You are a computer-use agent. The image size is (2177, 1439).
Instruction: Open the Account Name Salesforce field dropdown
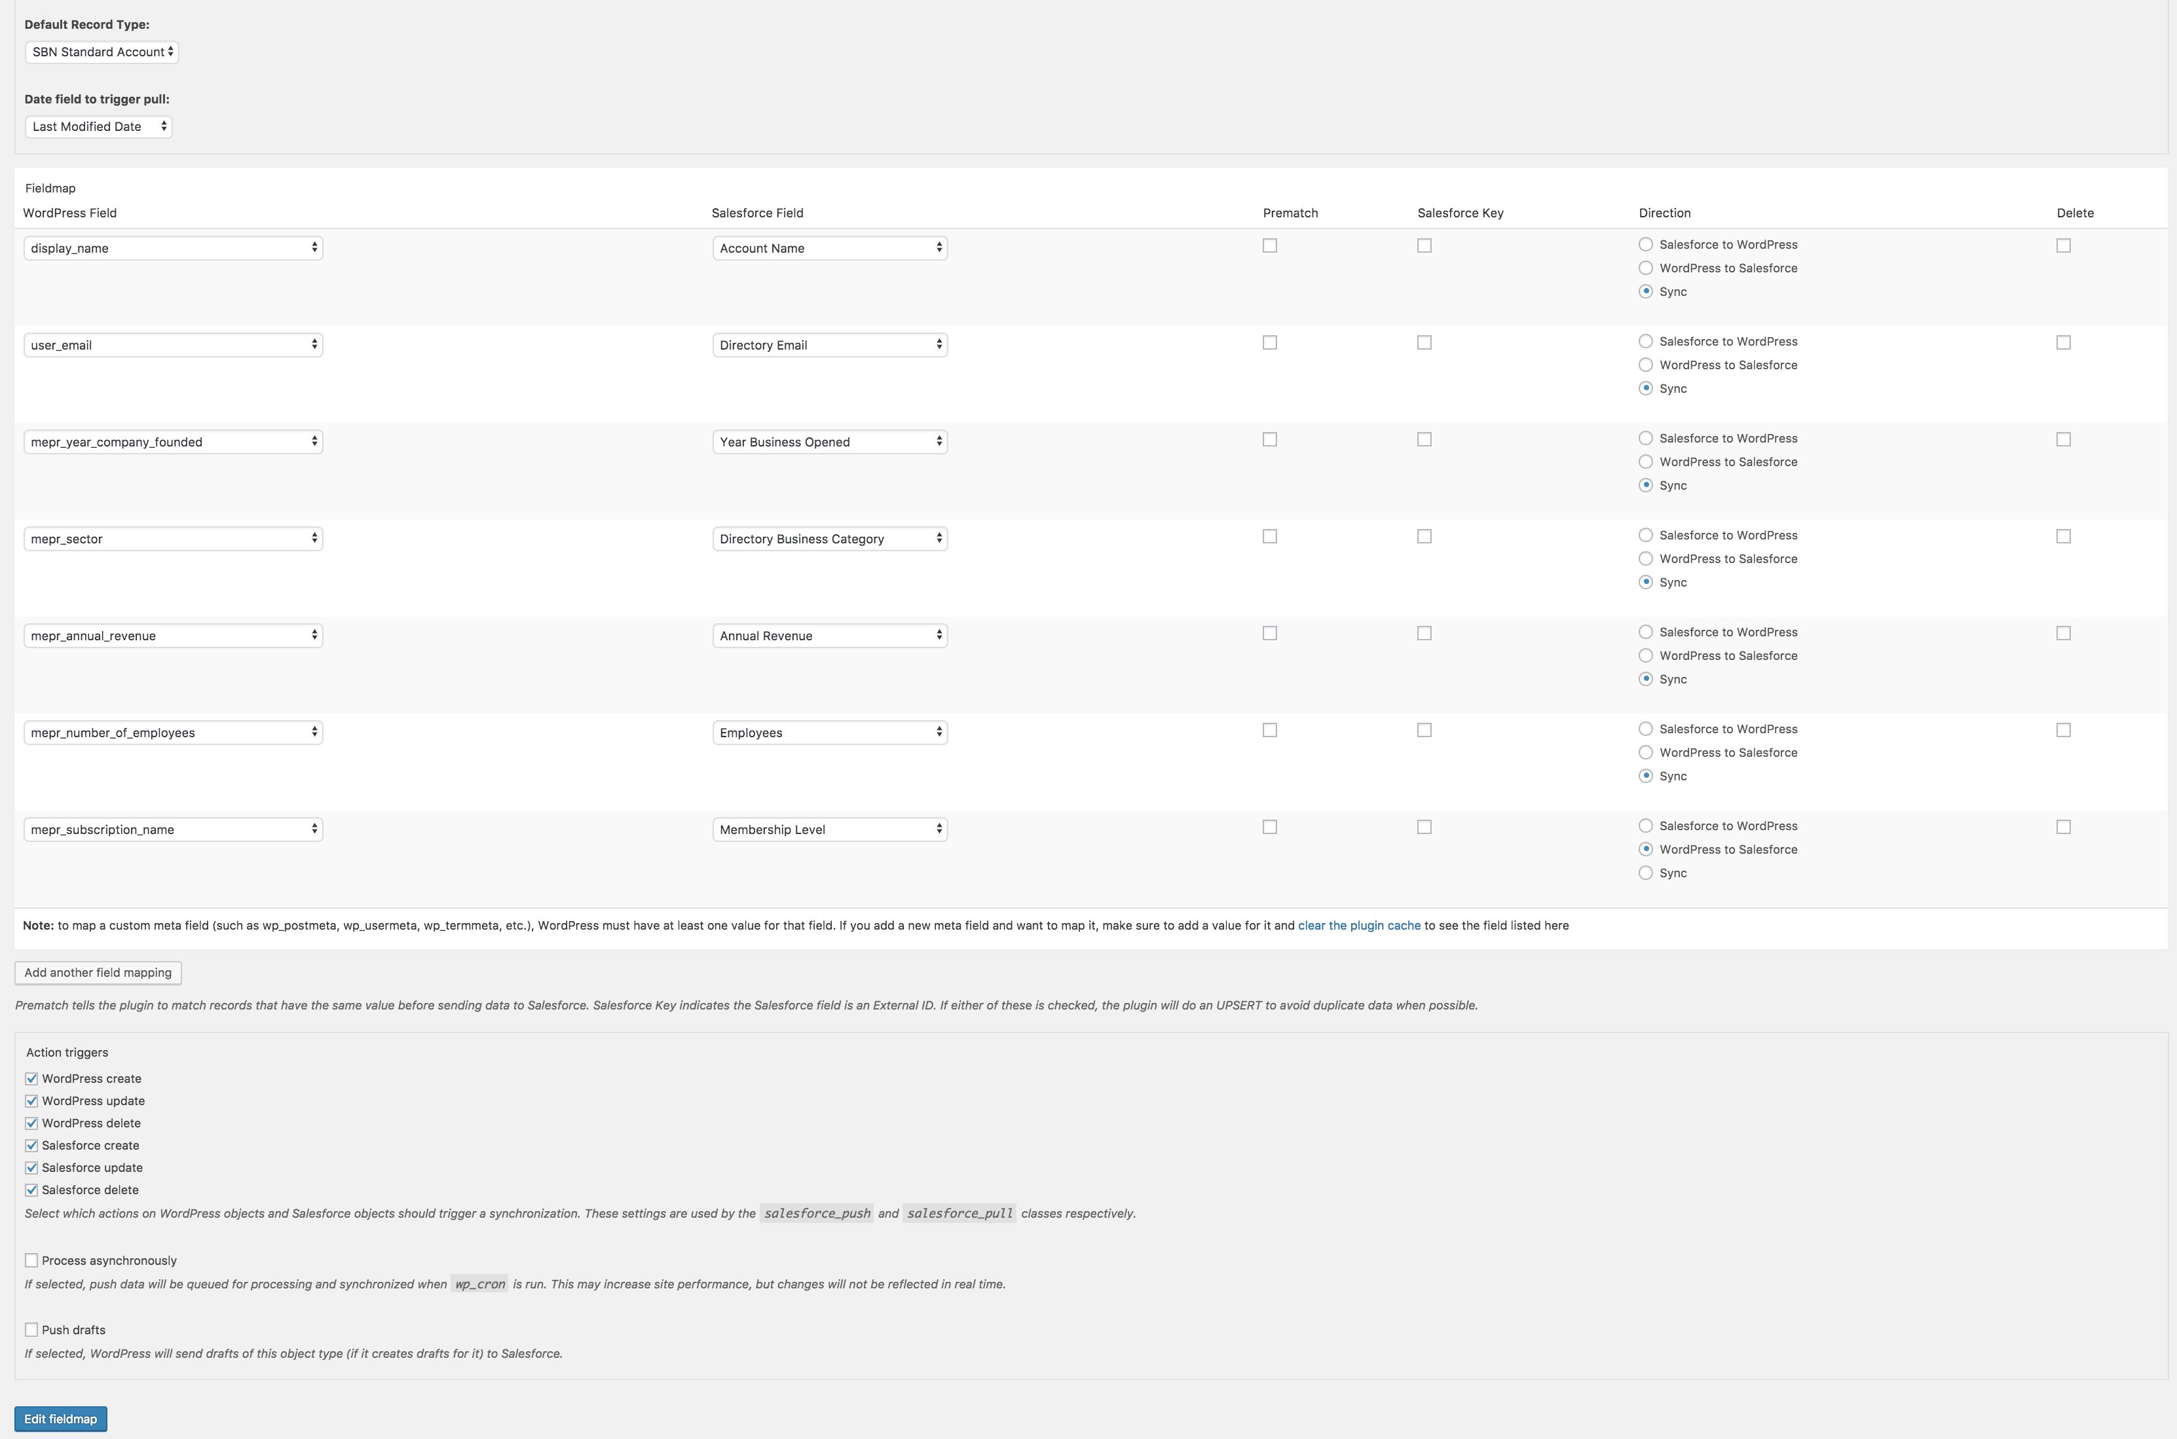point(828,247)
